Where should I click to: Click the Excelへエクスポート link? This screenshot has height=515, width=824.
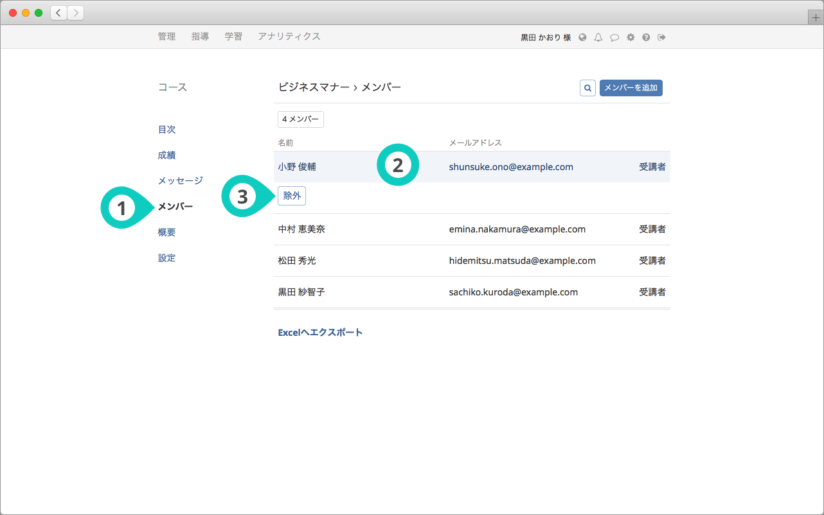coord(320,333)
